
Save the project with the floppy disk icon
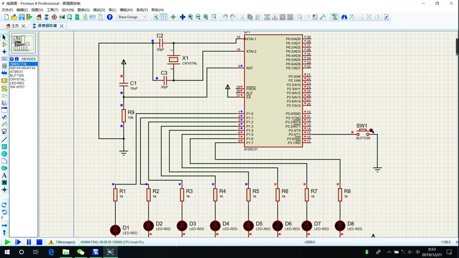(22, 17)
